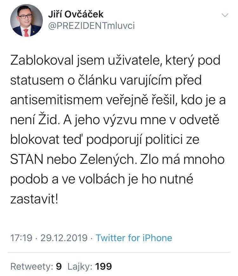Screen dimensions: 238x276
Task: Click the likes count 199
Action: tap(103, 266)
